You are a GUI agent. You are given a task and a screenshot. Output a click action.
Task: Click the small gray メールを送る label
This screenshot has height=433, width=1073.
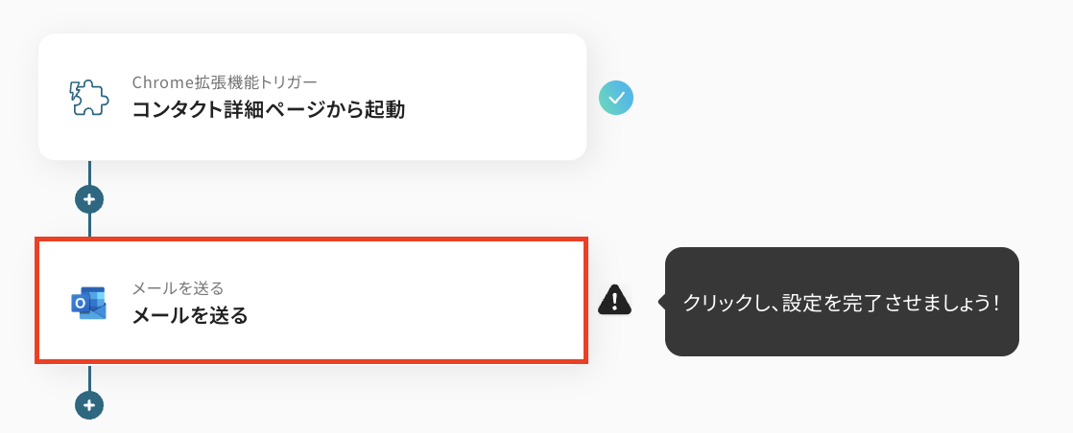[x=178, y=287]
